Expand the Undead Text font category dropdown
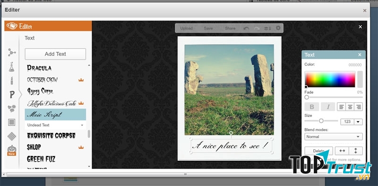378x186 pixels. point(55,125)
